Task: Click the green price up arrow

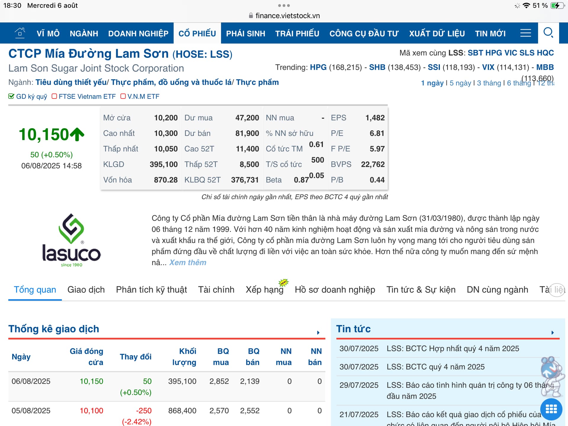Action: 78,134
